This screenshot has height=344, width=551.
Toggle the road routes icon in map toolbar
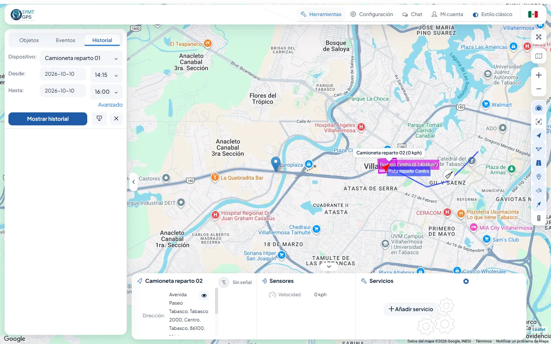(x=539, y=163)
